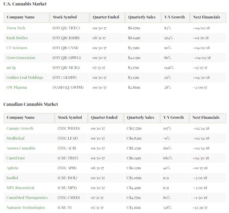Click Golden Leaf Holdings link

point(25,77)
